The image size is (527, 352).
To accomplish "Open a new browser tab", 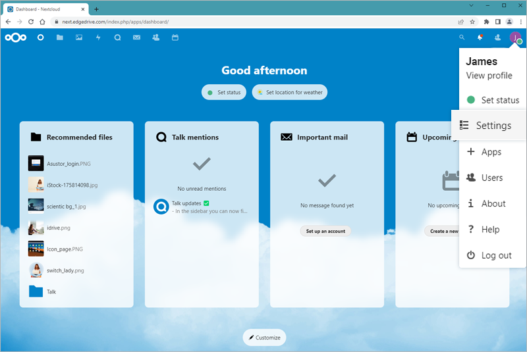I will click(x=96, y=9).
